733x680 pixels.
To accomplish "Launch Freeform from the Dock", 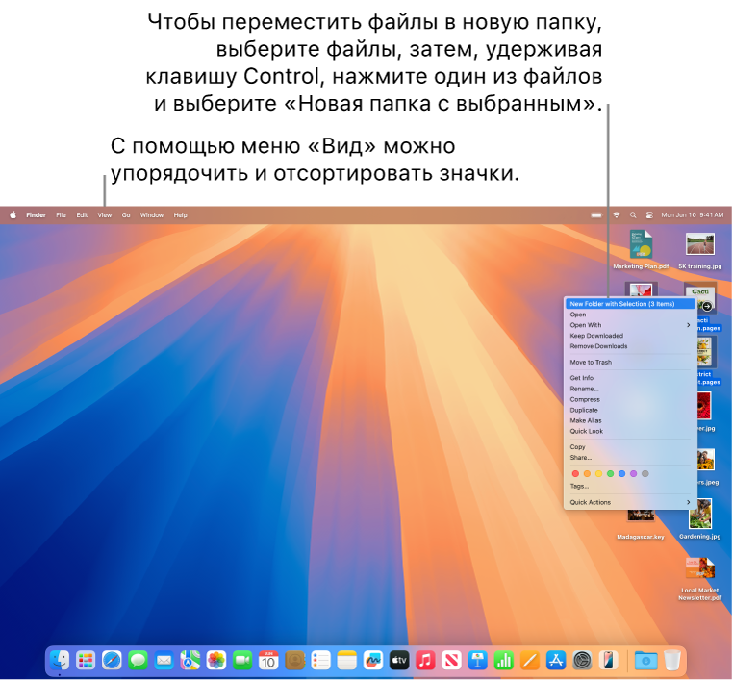I will (373, 661).
